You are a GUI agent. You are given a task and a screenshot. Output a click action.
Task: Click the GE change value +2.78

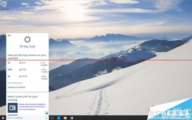43,63
